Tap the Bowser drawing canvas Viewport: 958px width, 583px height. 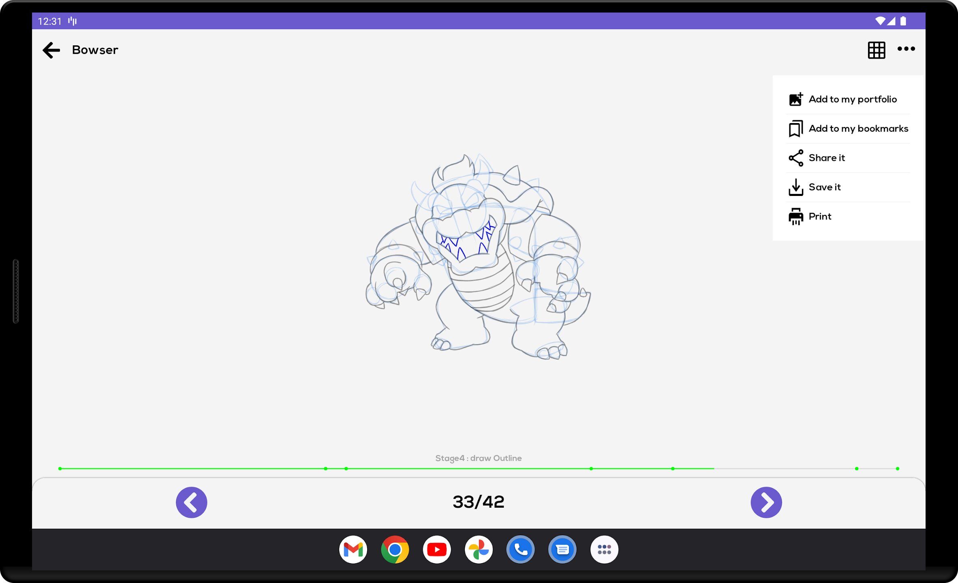point(478,256)
